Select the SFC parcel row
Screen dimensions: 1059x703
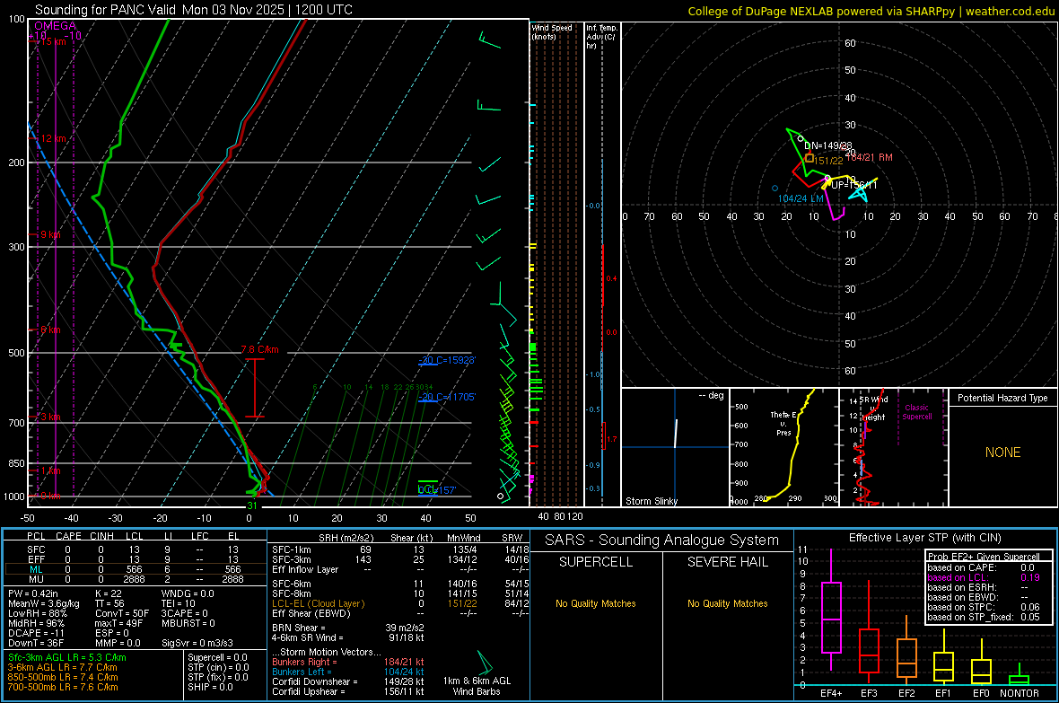click(135, 549)
